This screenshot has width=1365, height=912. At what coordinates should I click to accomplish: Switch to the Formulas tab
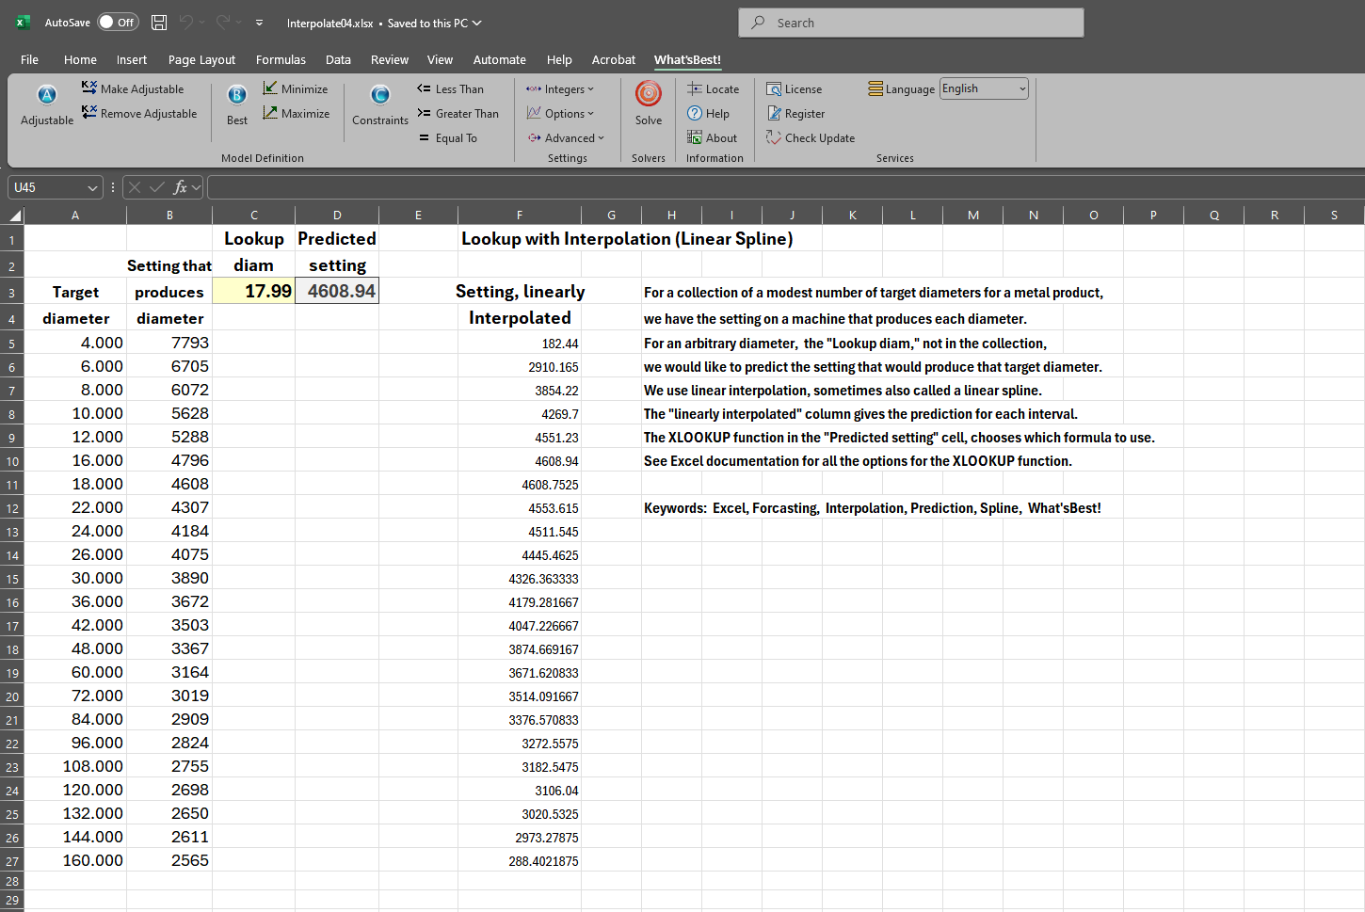click(281, 59)
